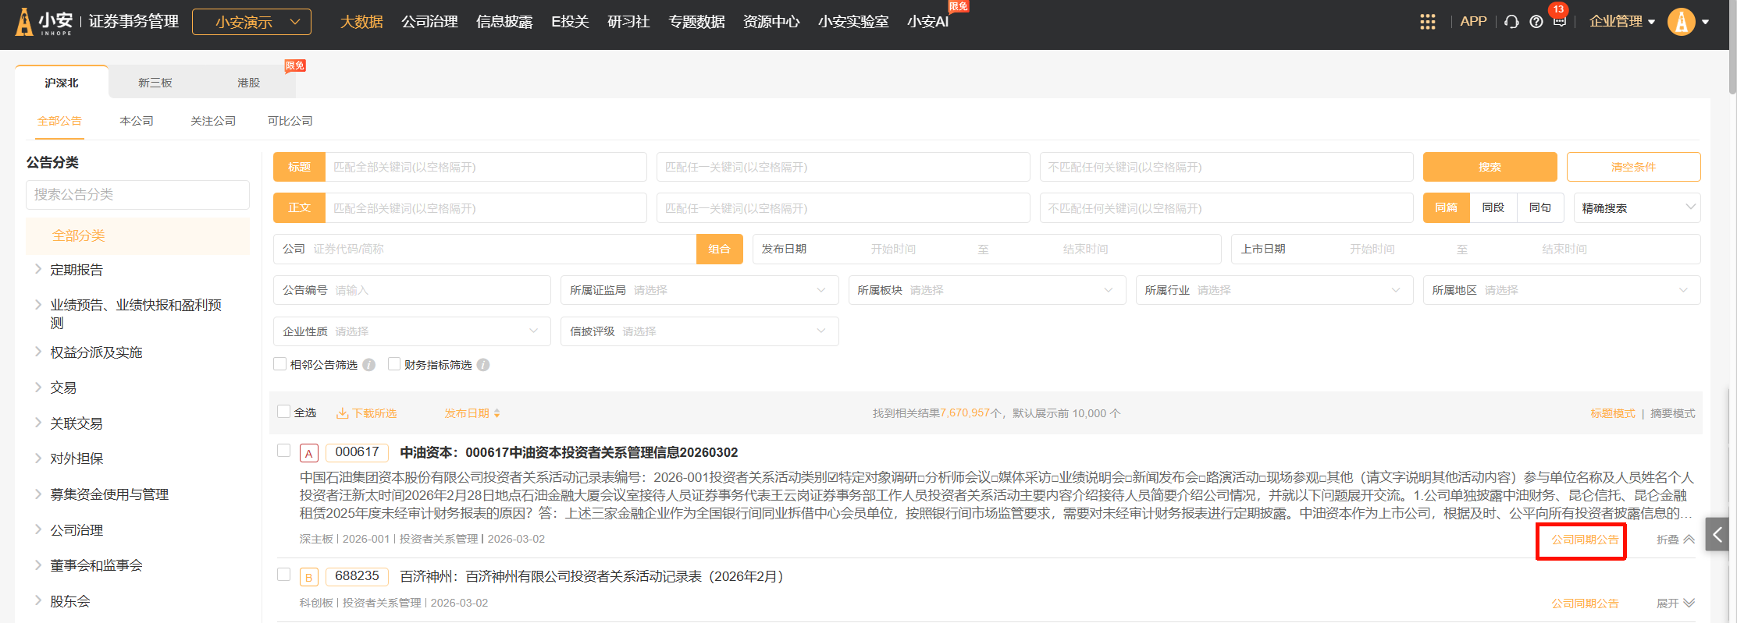Click the 下载所选 download icon
This screenshot has height=623, width=1737.
pyautogui.click(x=342, y=413)
